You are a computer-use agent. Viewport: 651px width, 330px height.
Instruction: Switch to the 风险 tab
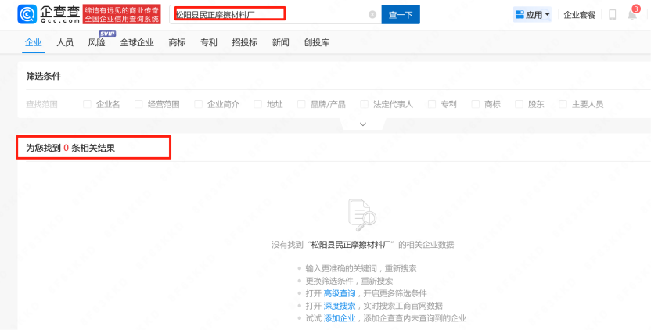[96, 42]
